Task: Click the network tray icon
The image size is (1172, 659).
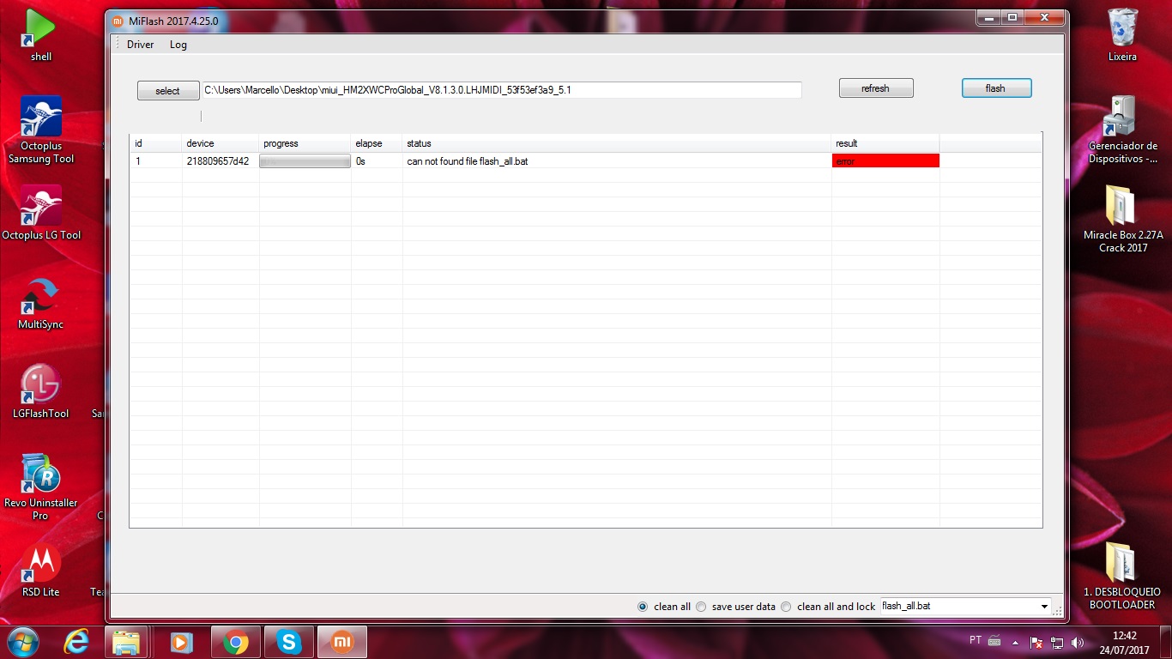Action: click(1057, 642)
